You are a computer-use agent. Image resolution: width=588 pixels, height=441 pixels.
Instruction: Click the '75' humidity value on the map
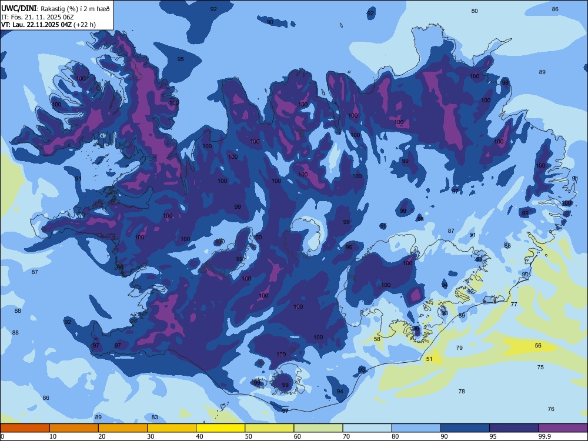540,367
